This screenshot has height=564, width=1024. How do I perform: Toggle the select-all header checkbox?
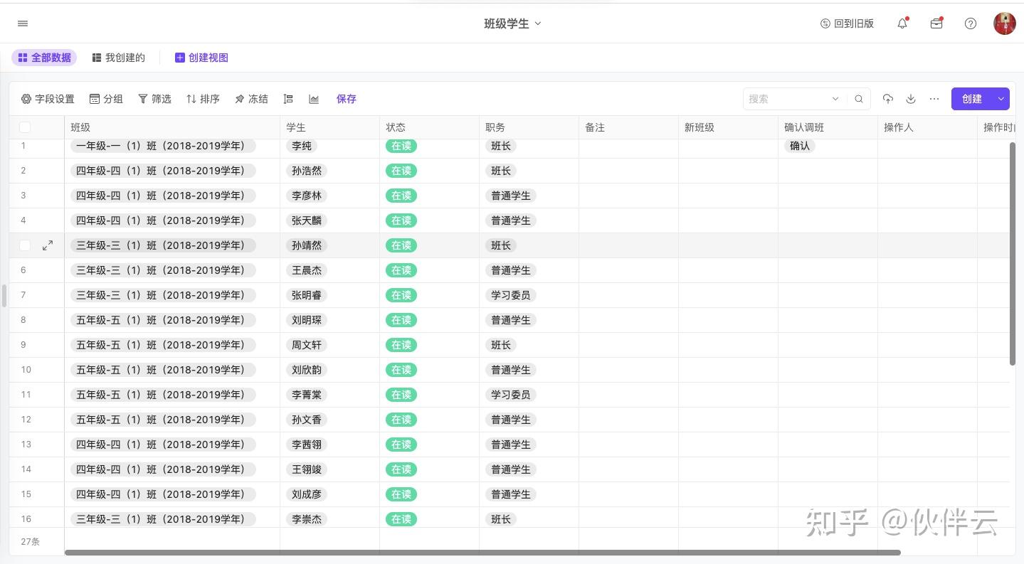tap(25, 127)
